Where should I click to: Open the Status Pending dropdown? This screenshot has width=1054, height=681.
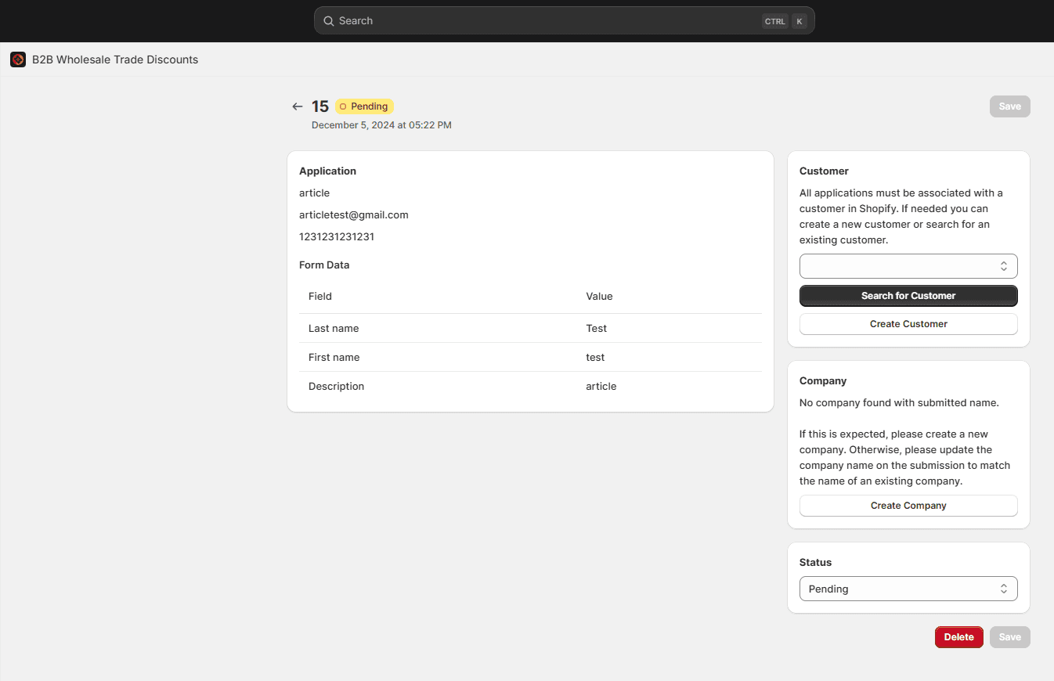[x=908, y=589]
